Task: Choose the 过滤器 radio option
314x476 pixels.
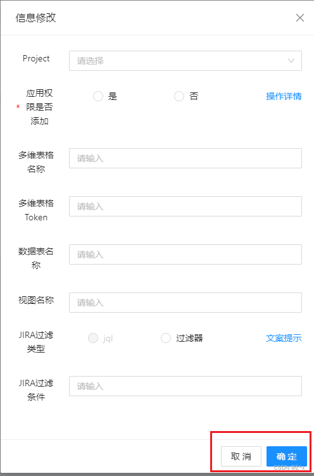Action: pos(166,338)
